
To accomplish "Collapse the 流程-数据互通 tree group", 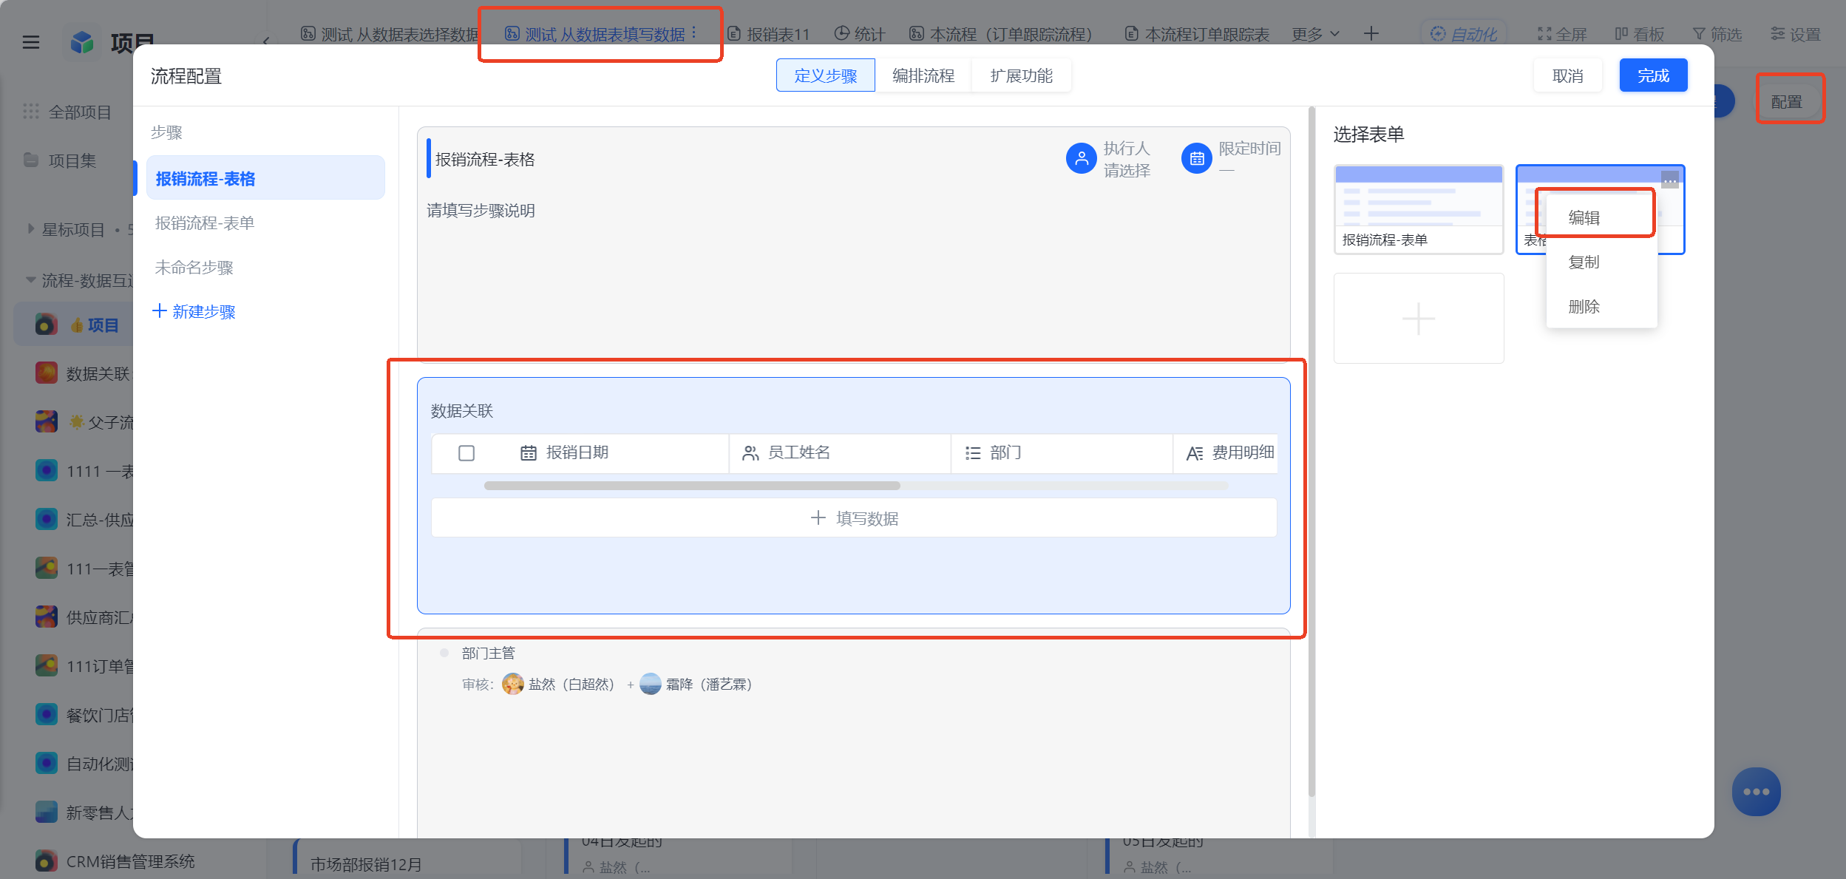I will point(31,280).
